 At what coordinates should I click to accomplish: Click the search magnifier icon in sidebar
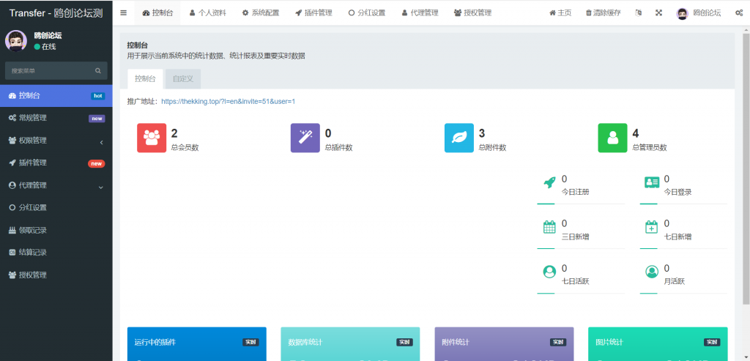point(98,71)
